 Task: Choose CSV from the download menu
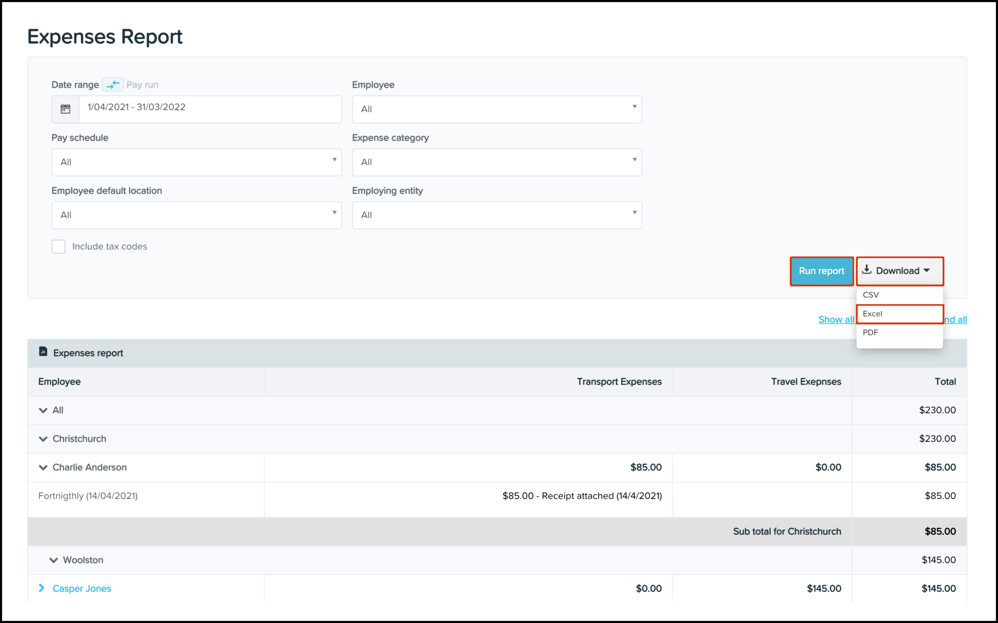[x=871, y=295]
